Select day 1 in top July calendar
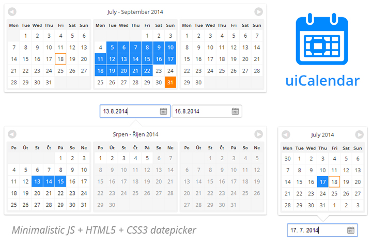This screenshot has width=372, height=244. [x=26, y=36]
